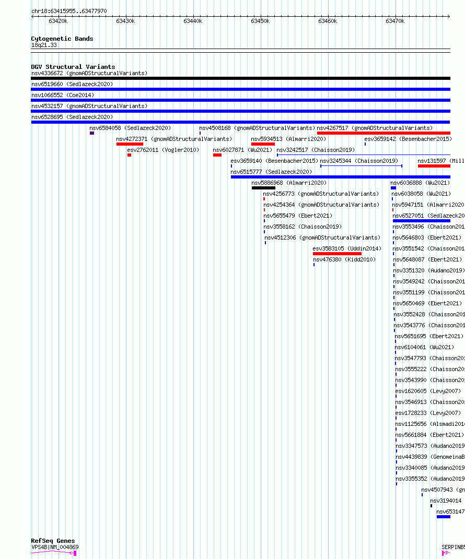Click the nsv3245344 (Chaisson2019) label
Viewport: 465px width, 559px height.
point(358,161)
